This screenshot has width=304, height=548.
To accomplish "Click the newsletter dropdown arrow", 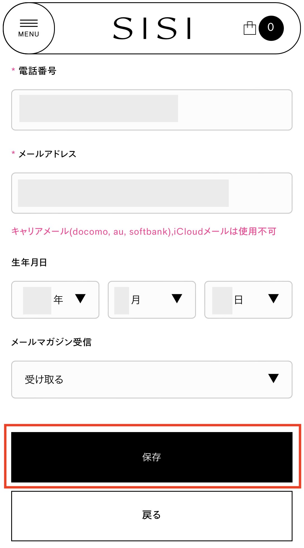I will click(273, 378).
